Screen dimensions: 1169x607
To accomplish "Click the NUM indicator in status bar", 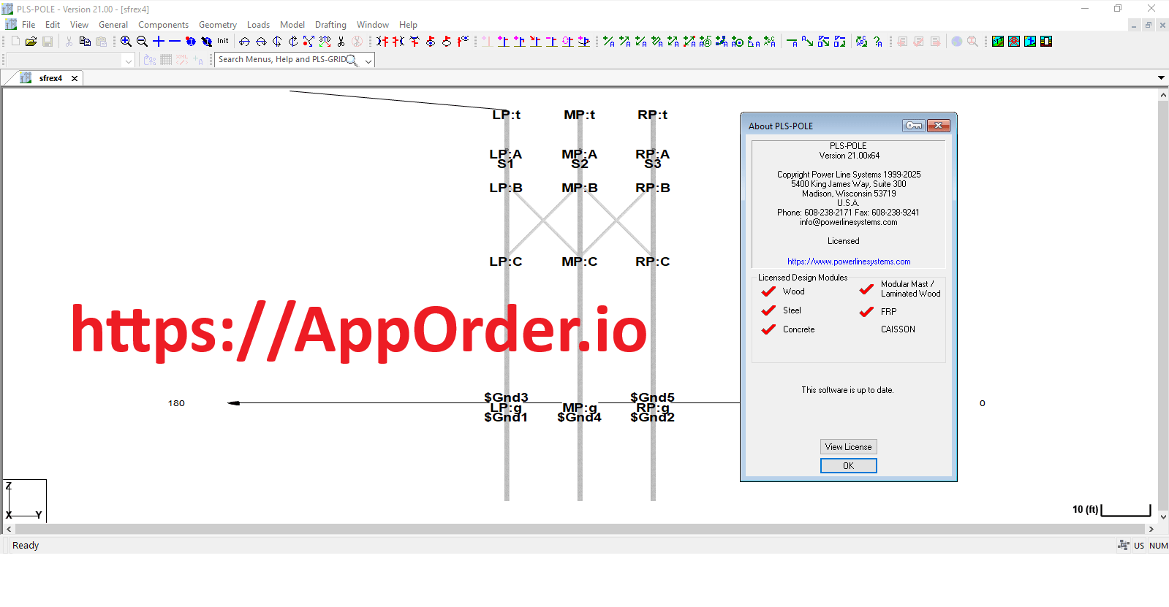I will 1158,546.
